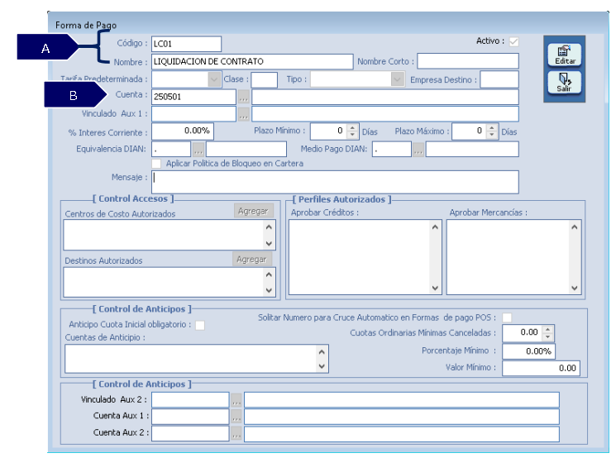Viewport: 616px width, 458px height.
Task: Click up arrow in Aprobar Créditos list
Action: click(x=435, y=227)
